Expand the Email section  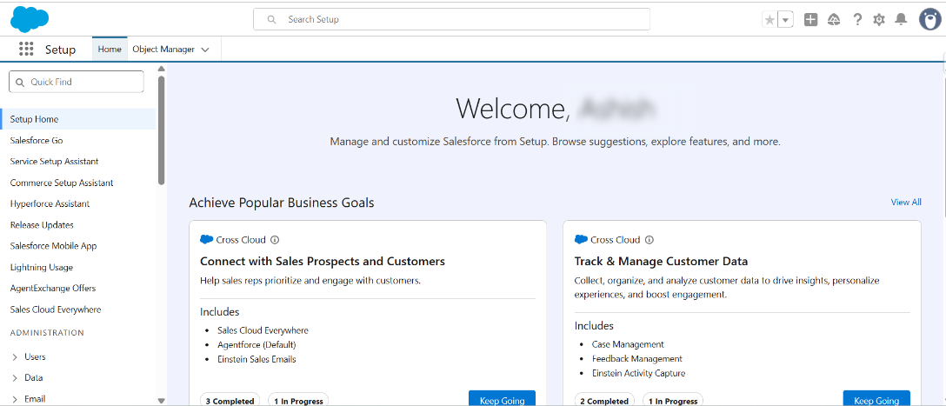tap(15, 399)
